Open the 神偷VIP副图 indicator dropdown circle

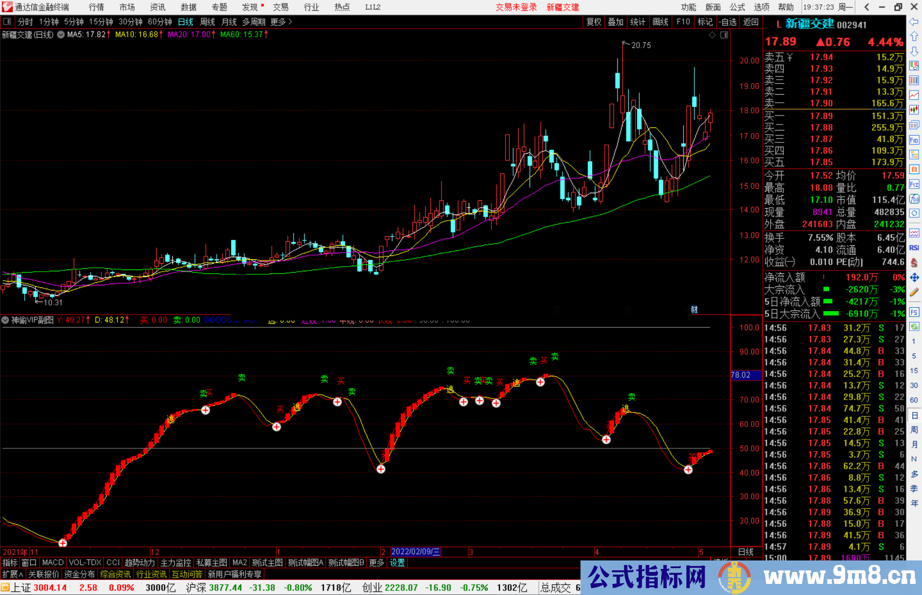6,320
